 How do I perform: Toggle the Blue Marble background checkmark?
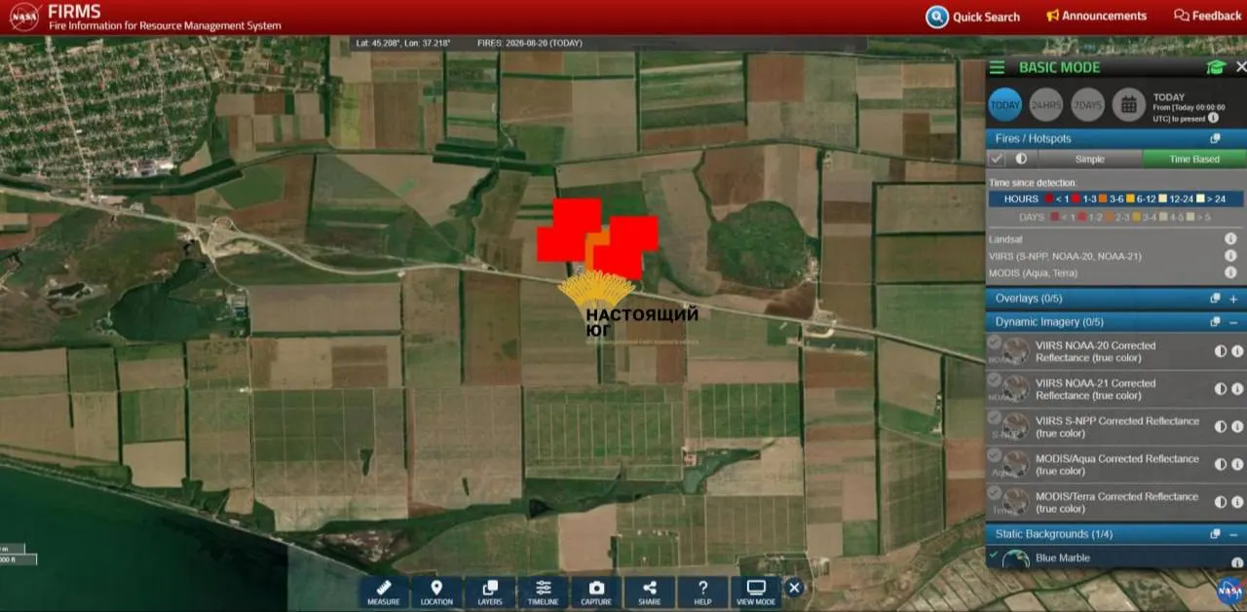pyautogui.click(x=994, y=555)
